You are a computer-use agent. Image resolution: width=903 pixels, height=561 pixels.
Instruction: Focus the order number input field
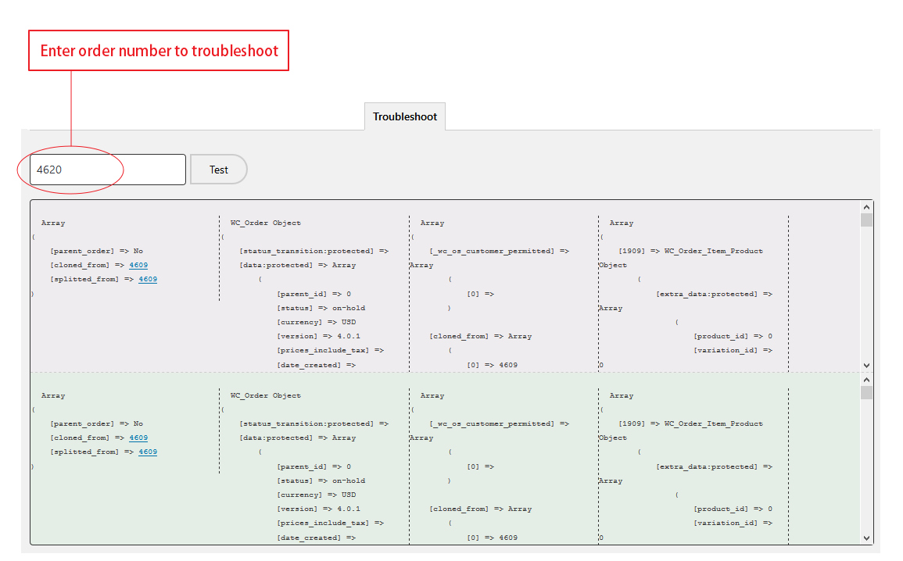click(x=107, y=170)
